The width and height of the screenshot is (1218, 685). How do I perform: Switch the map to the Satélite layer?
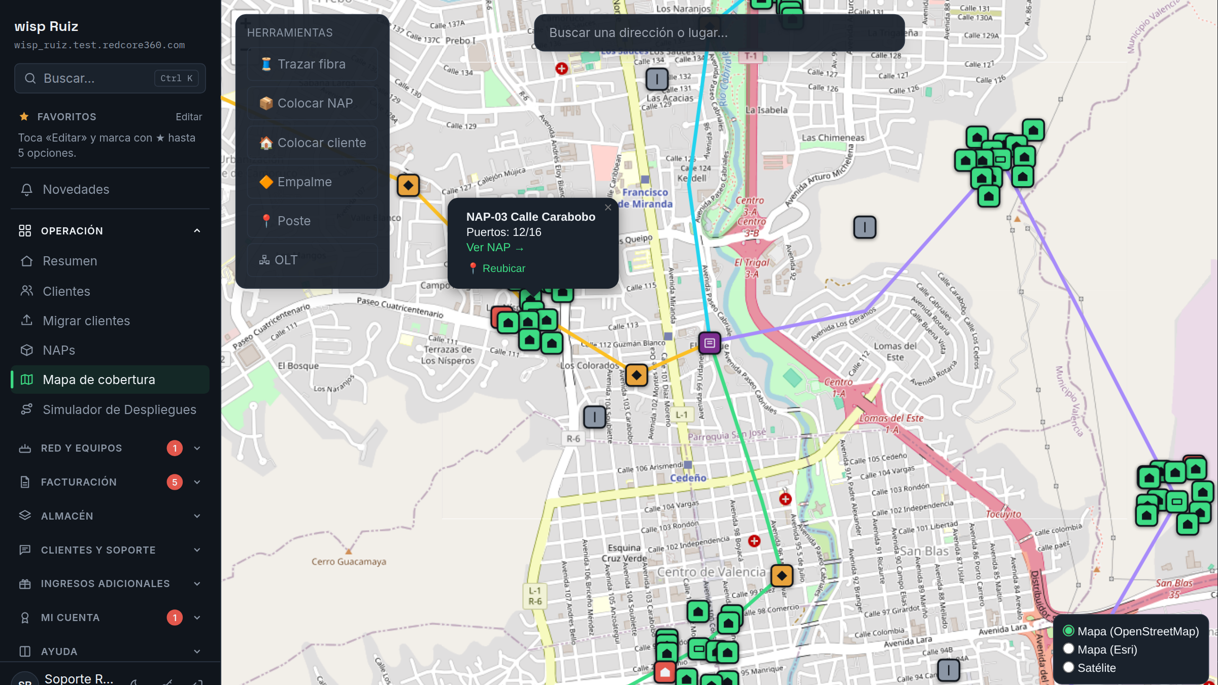click(x=1069, y=667)
